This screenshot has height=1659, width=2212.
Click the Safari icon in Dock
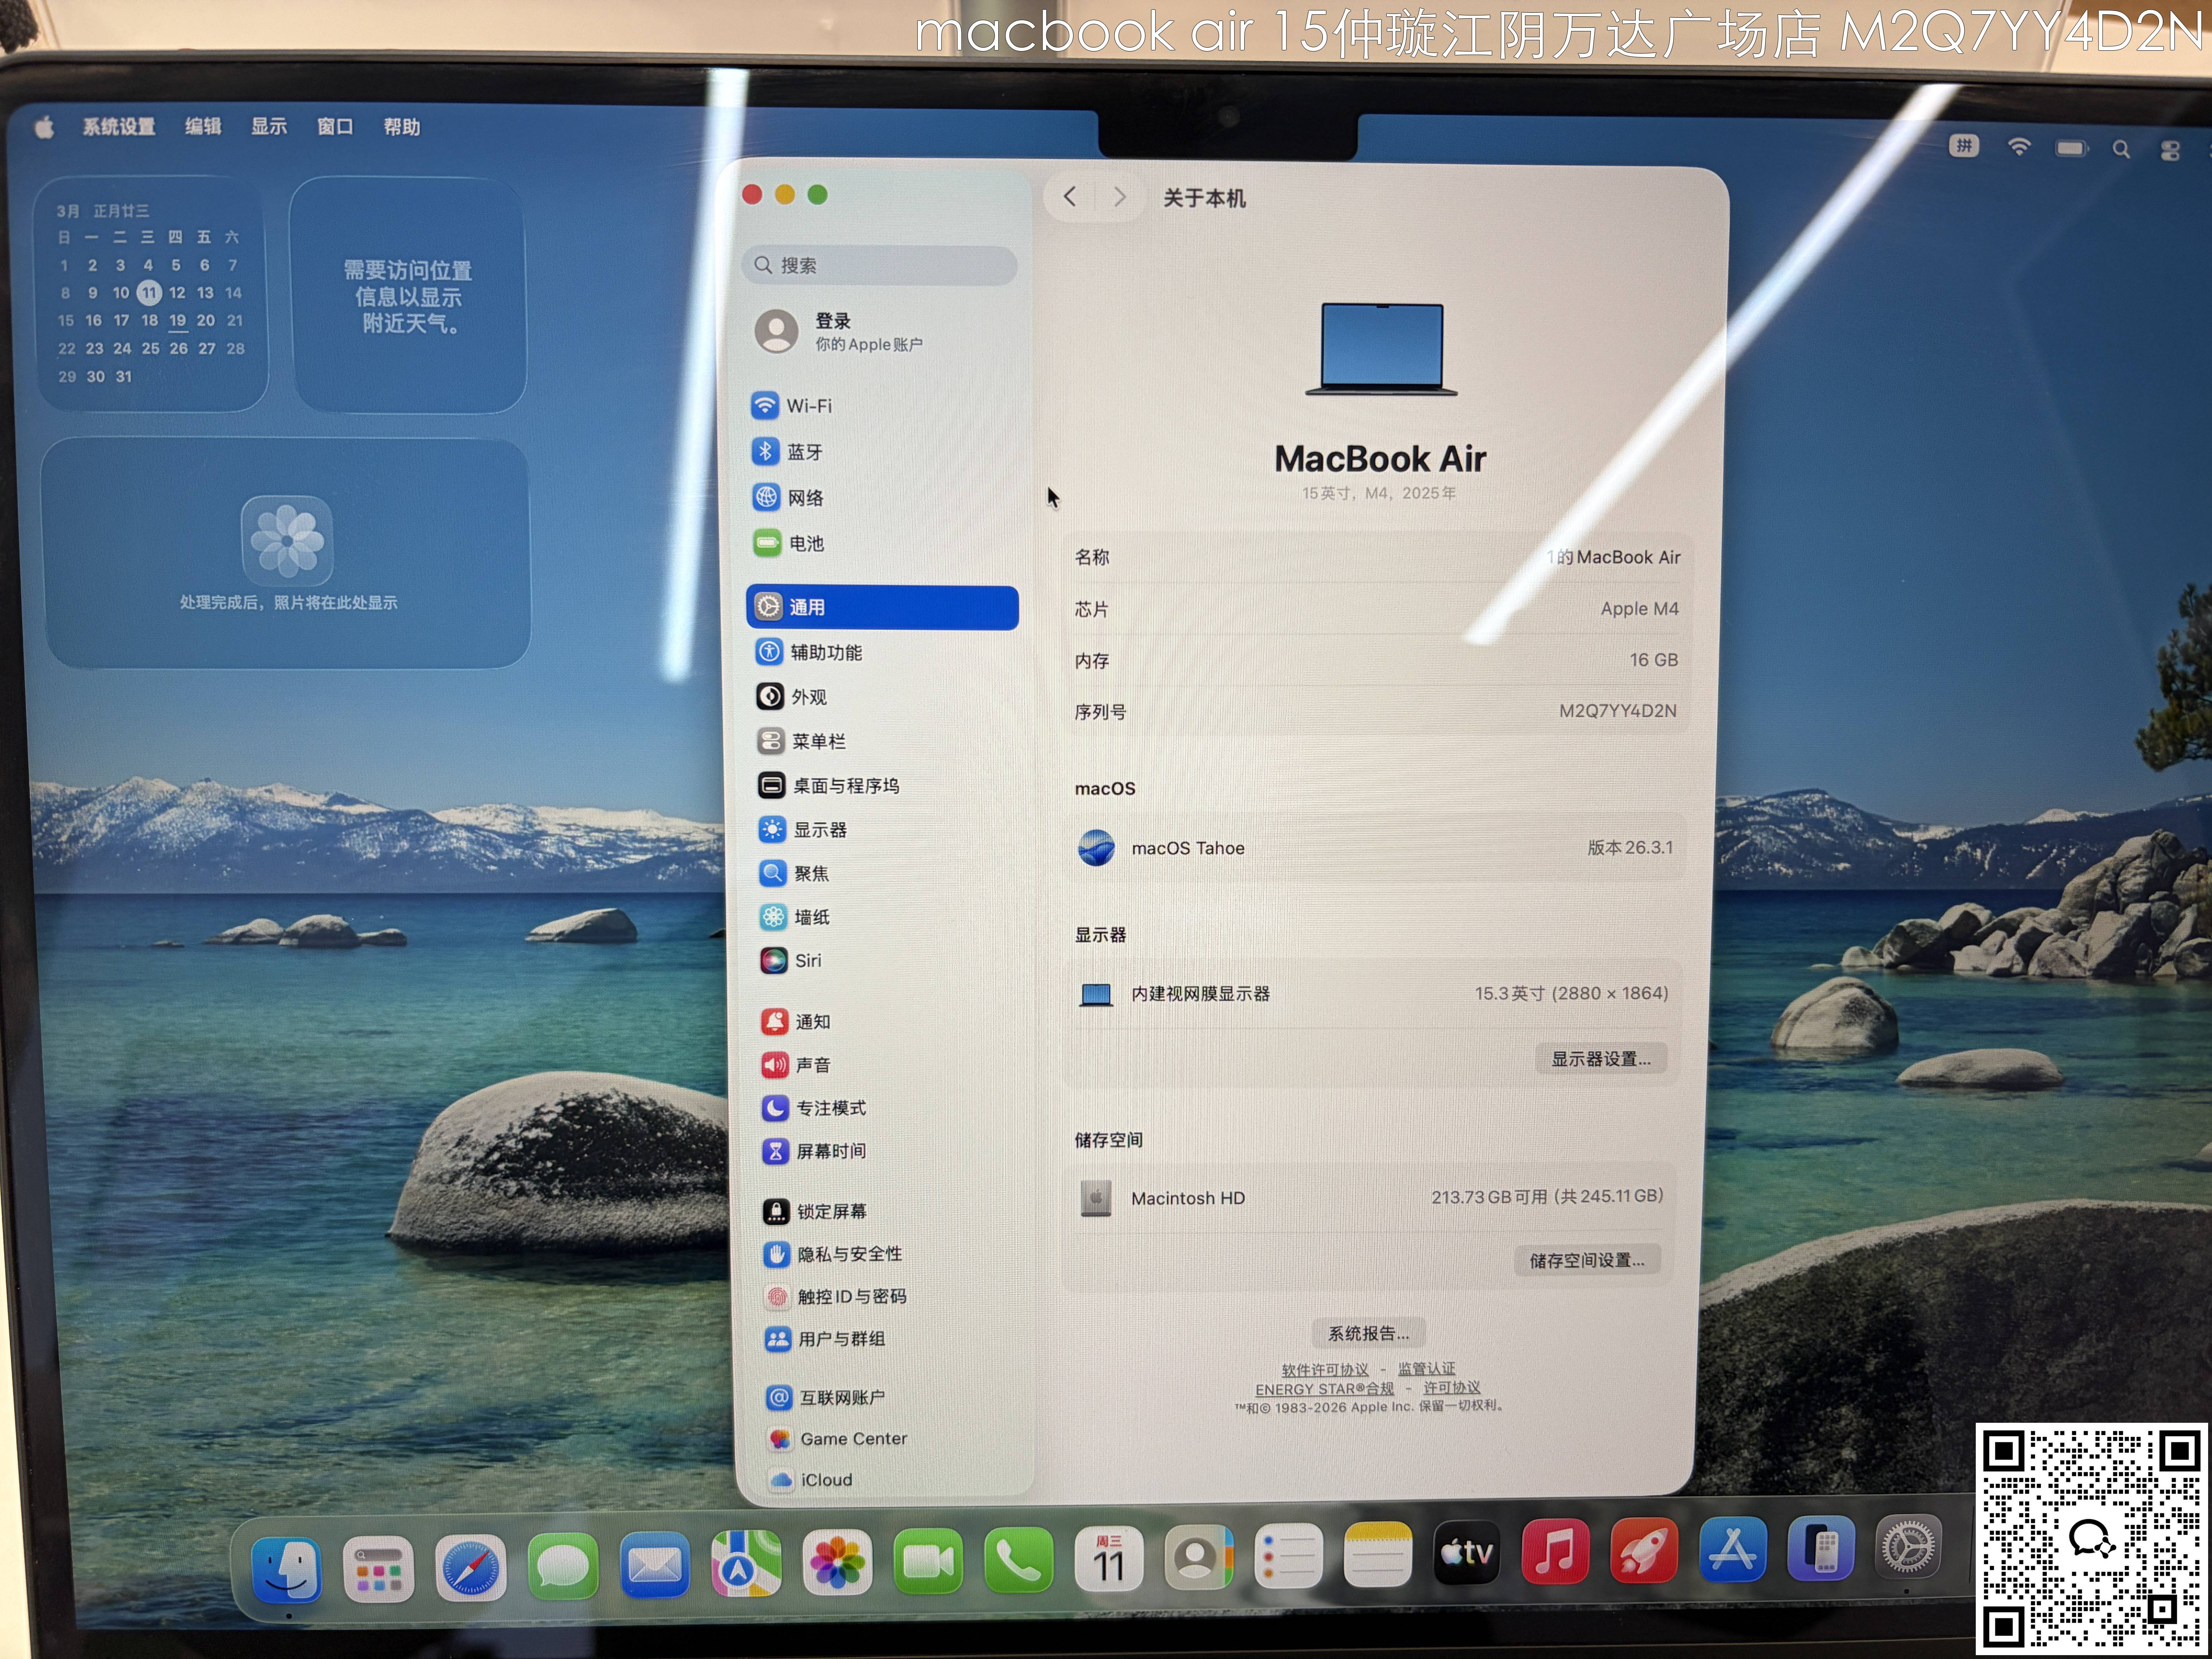[x=470, y=1567]
